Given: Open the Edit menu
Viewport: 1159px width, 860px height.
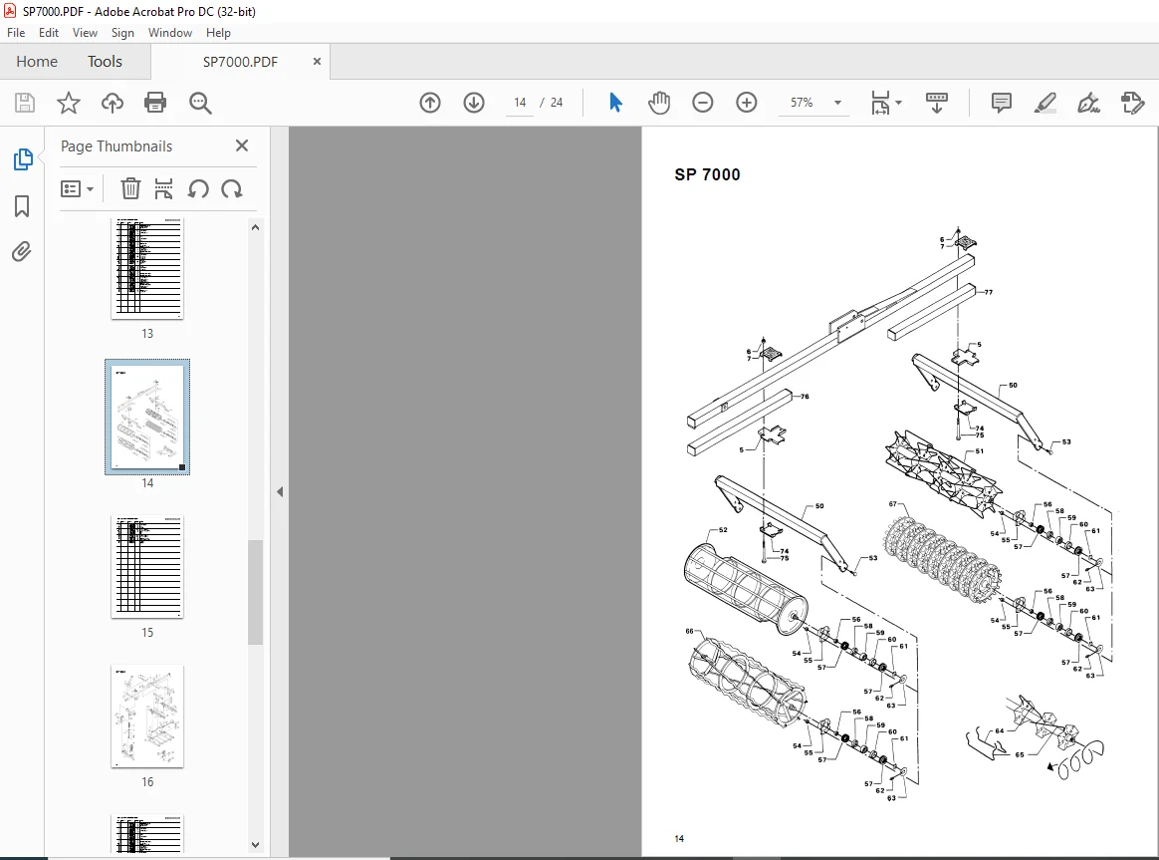Looking at the screenshot, I should point(49,33).
